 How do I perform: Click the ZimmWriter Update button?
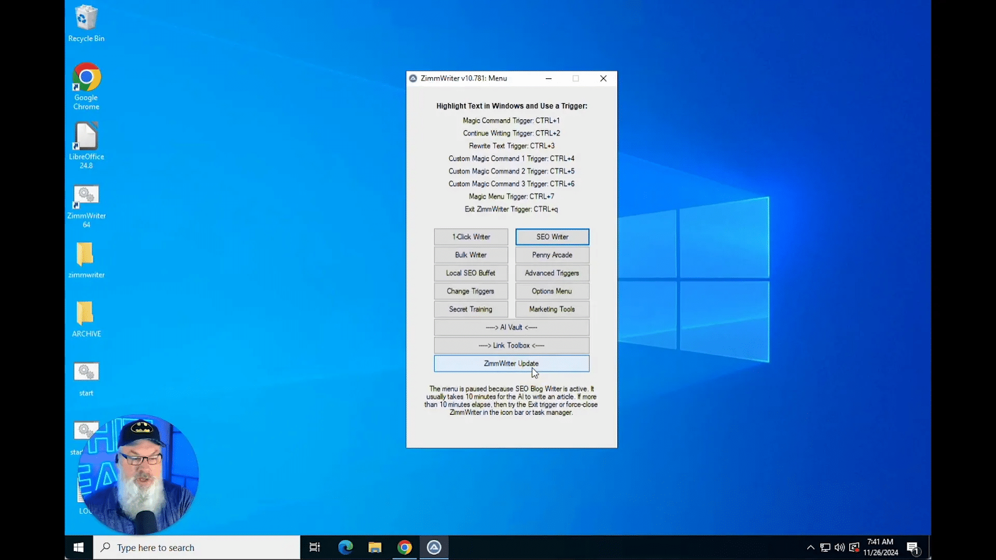(511, 363)
